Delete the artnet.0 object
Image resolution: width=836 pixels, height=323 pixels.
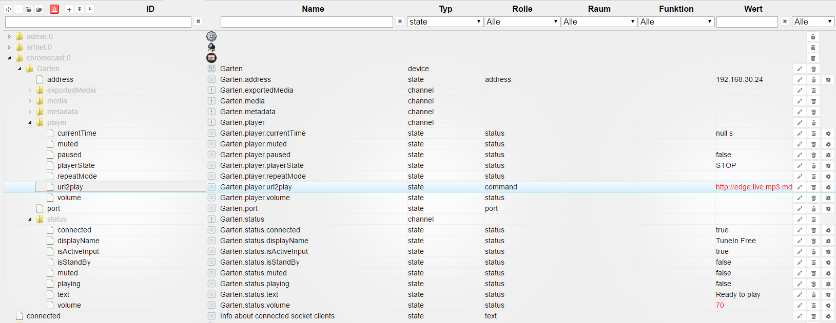(813, 48)
